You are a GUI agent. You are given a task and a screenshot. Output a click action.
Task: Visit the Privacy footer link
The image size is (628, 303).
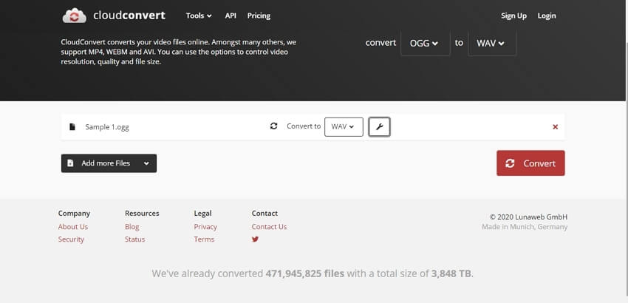point(205,227)
